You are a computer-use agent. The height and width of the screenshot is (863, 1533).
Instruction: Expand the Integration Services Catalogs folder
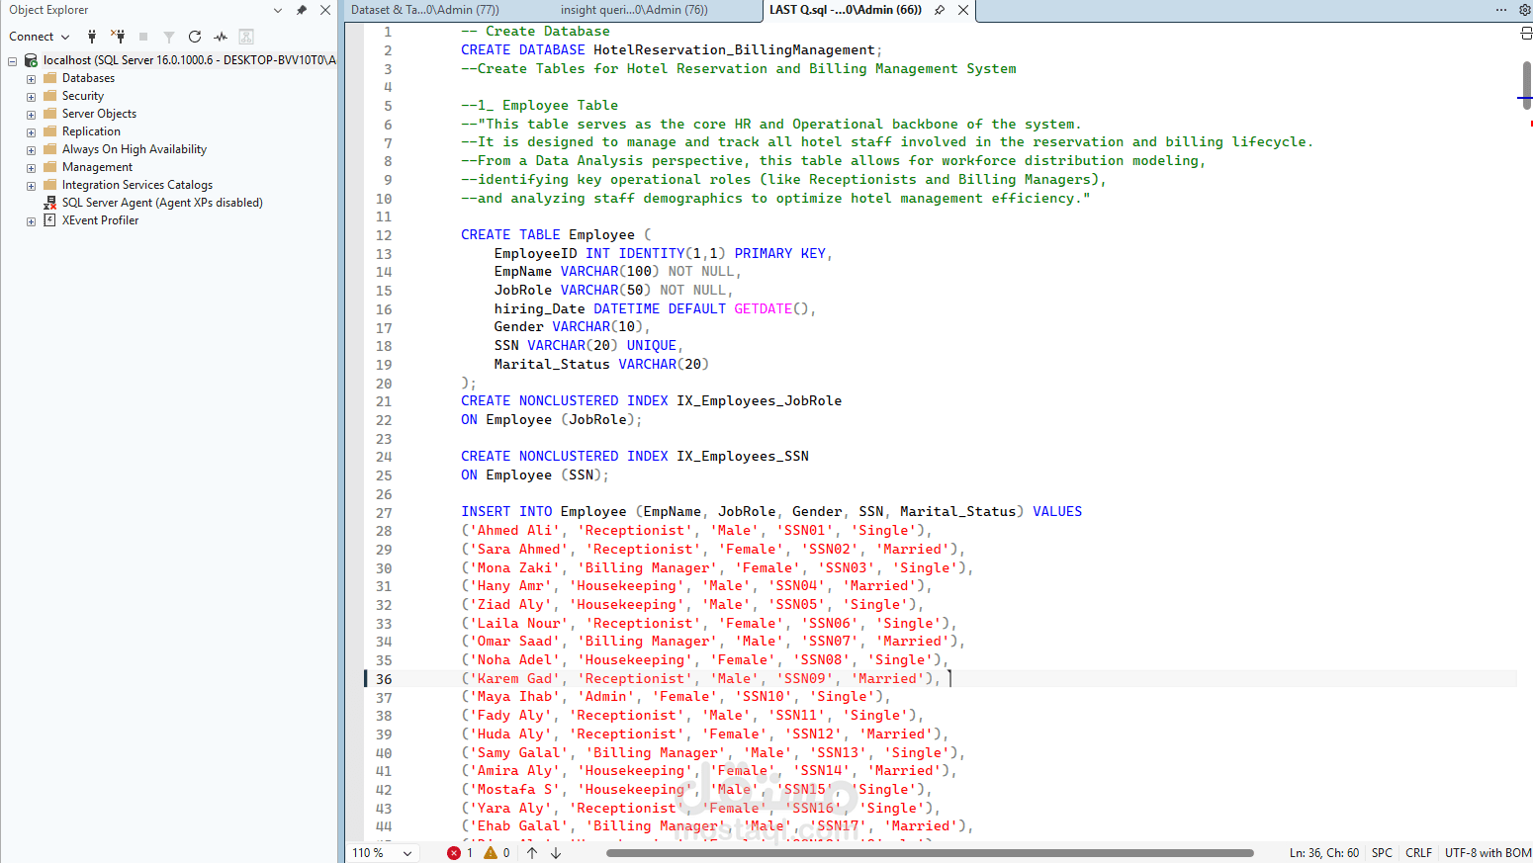click(x=31, y=185)
